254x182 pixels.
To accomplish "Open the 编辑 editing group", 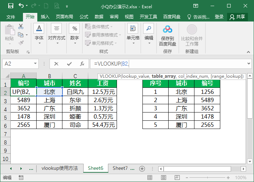I will point(149,34).
